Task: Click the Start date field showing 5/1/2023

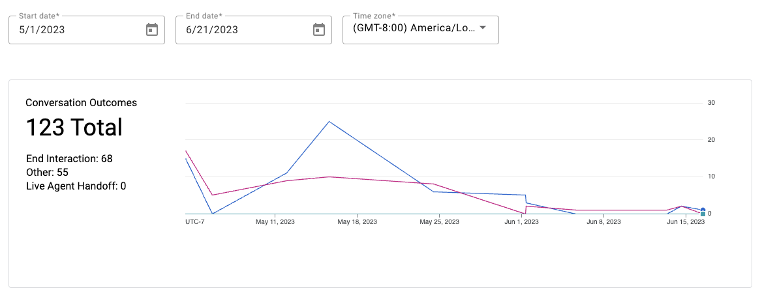Action: tap(75, 29)
